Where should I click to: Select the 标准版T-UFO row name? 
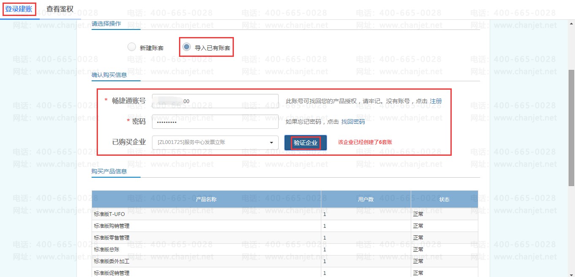point(109,214)
